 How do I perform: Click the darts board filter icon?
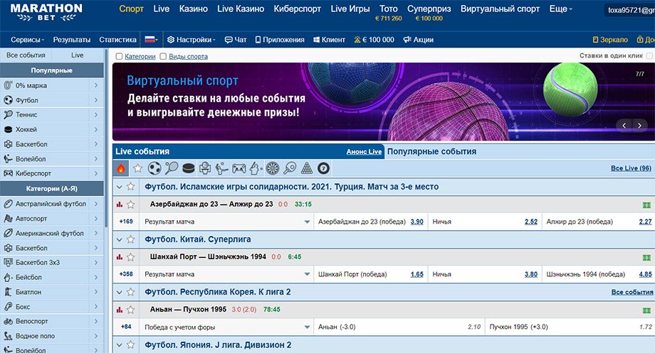[273, 168]
